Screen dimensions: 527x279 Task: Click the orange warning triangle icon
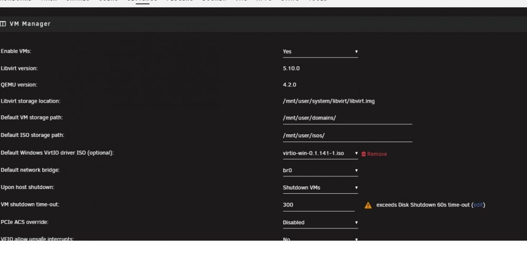click(x=368, y=205)
